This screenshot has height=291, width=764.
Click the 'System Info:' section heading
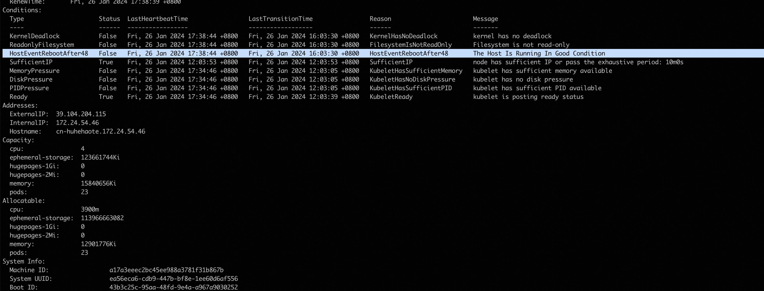[24, 261]
